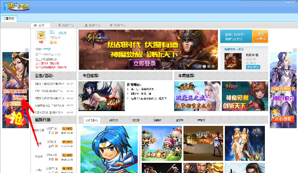Open the 弹弹堂3 game thumbnail
Image resolution: width=298 pixels, height=173 pixels.
coord(162,143)
